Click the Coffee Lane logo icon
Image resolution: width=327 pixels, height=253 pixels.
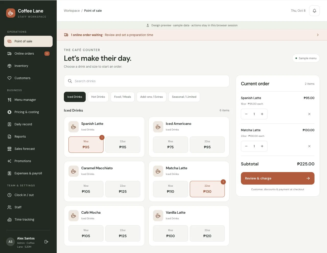pyautogui.click(x=11, y=13)
